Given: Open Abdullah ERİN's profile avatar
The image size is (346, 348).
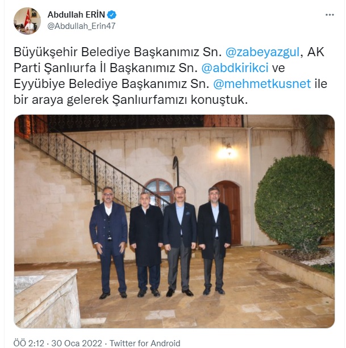Looking at the screenshot, I should [27, 21].
